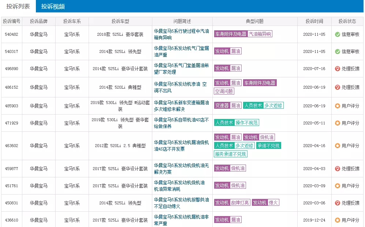
Task: Click the 承诺不兑现 tag in row 463602
Action: [x=268, y=146]
